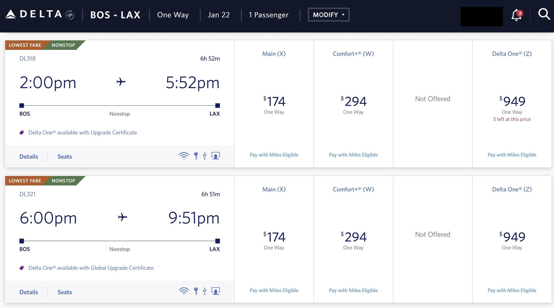View Seats for flight DL321
This screenshot has height=308, width=554.
[65, 292]
